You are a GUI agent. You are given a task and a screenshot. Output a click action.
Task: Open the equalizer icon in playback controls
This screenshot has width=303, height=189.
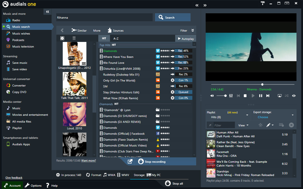pyautogui.click(x=231, y=95)
